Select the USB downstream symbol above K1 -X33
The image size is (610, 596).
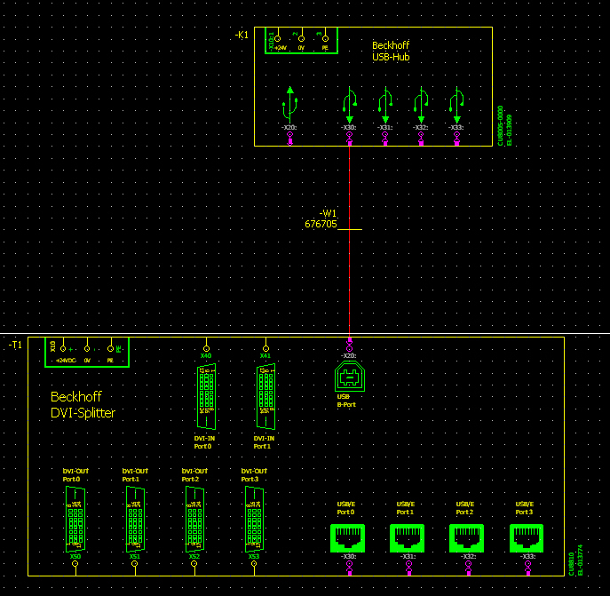coord(456,104)
